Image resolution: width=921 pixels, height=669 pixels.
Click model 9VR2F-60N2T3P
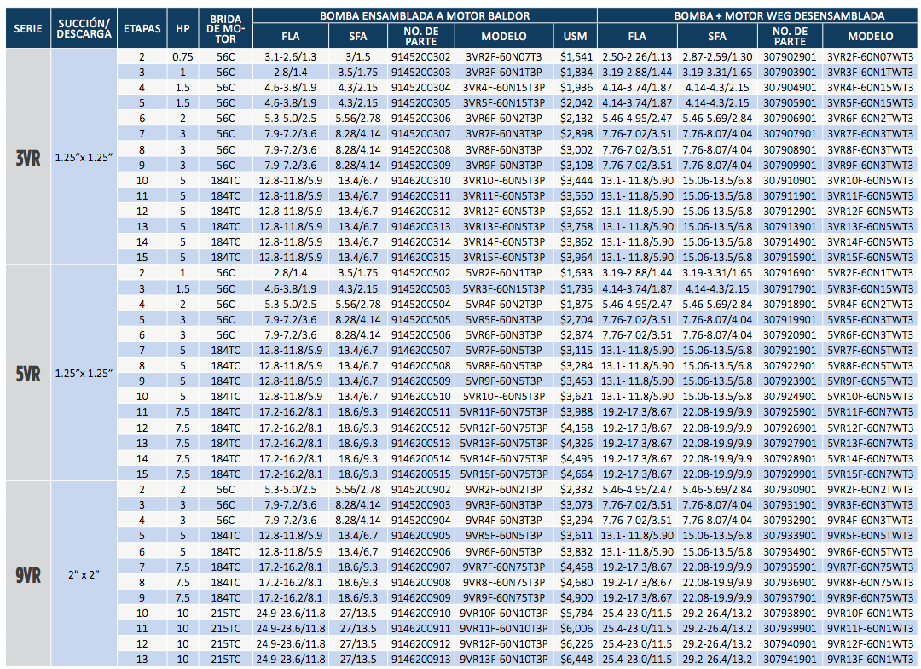tap(504, 489)
